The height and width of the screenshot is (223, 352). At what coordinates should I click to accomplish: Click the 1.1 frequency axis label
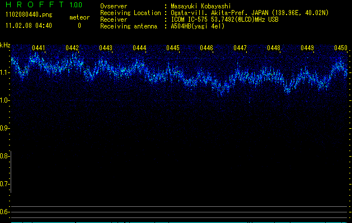coord(4,72)
